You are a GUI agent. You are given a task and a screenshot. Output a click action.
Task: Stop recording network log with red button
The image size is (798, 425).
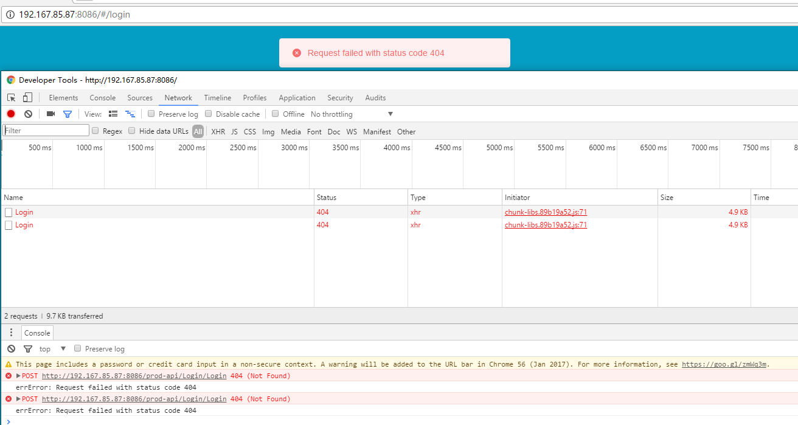point(11,114)
